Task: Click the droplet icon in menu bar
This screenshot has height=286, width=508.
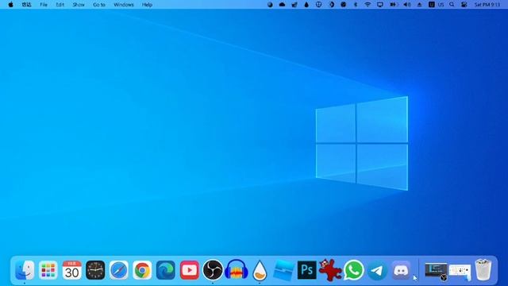Action: click(306, 5)
